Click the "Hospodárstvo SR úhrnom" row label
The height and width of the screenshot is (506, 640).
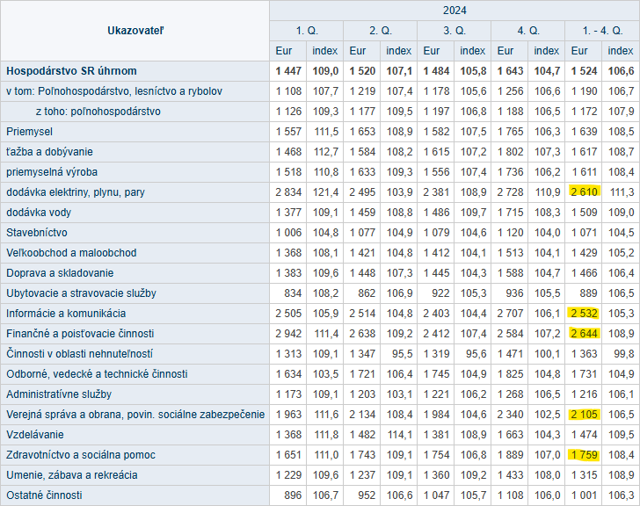click(71, 71)
